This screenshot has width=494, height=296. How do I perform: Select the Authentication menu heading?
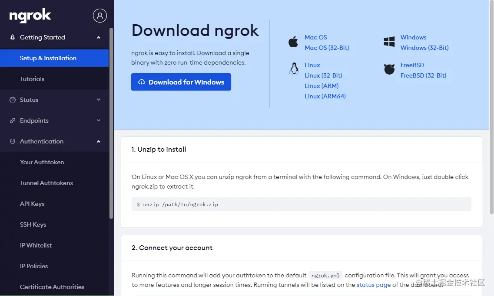(42, 141)
